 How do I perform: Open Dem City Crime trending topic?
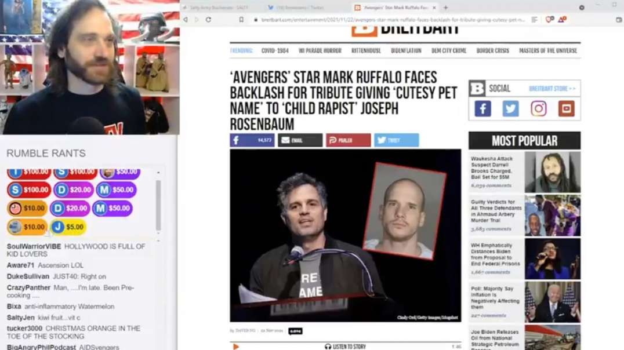(449, 50)
